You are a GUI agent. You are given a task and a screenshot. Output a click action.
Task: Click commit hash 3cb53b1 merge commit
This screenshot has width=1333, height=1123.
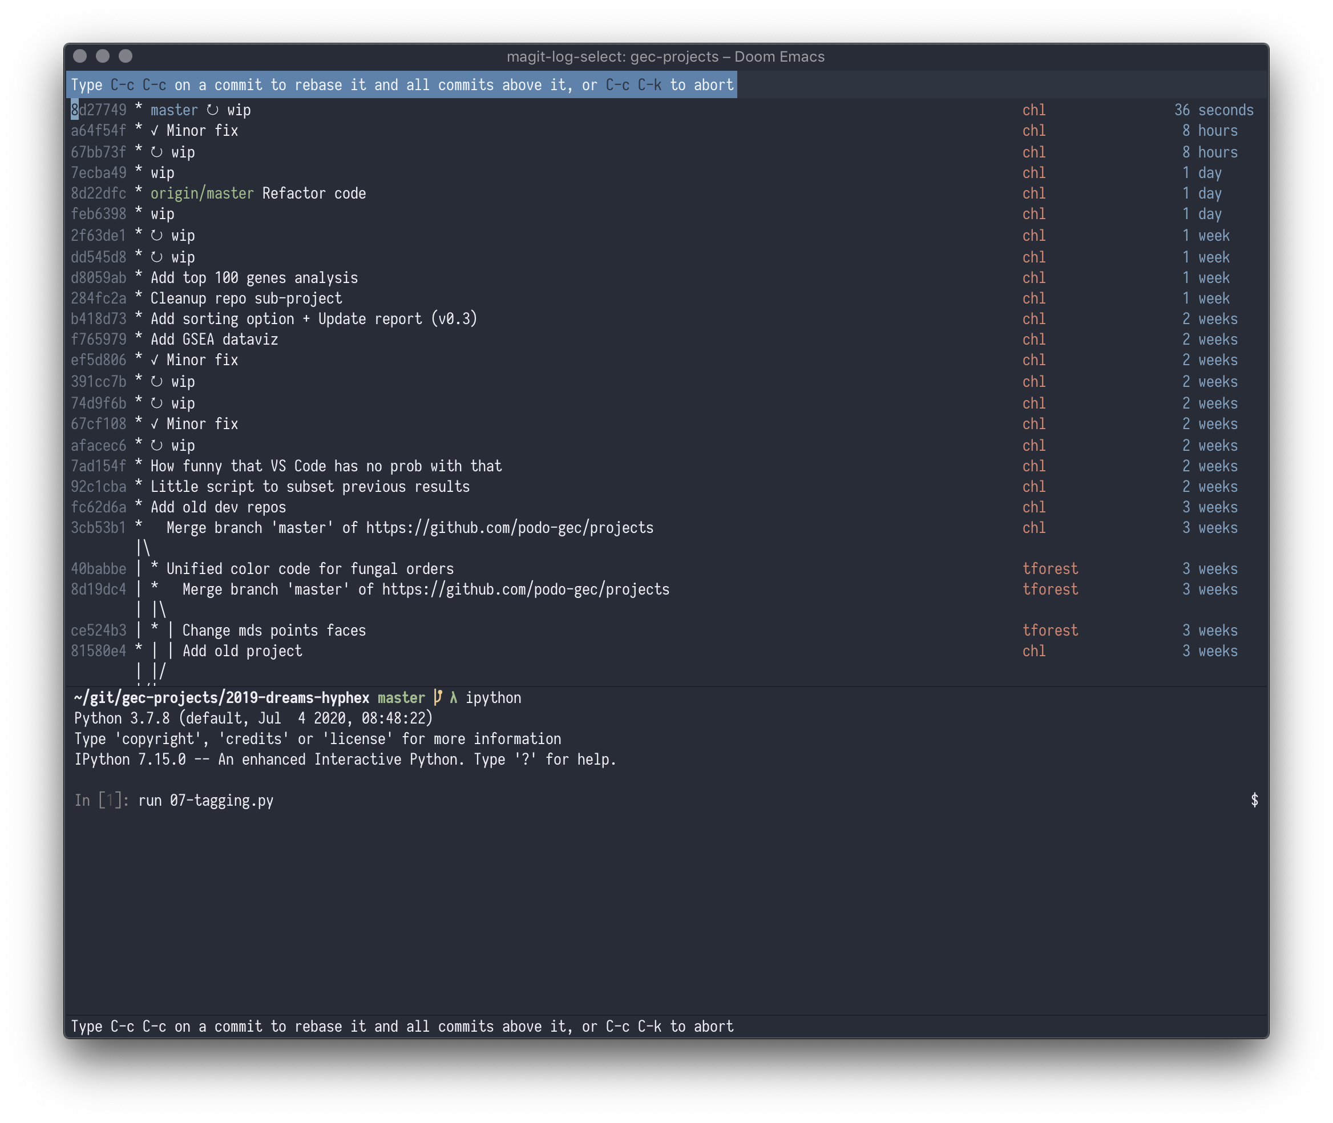(x=99, y=528)
